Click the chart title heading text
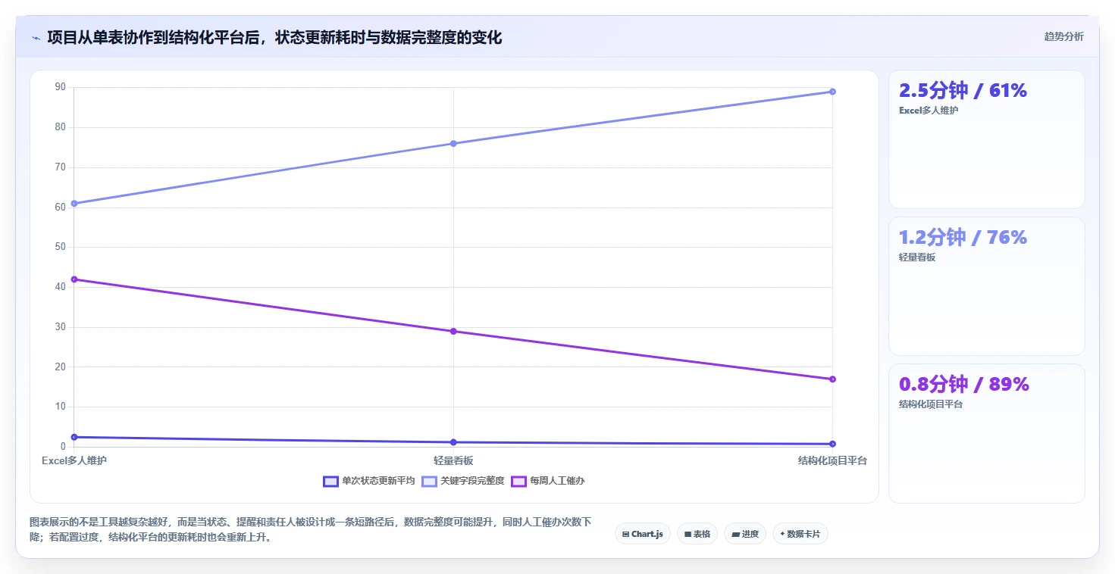 (274, 37)
